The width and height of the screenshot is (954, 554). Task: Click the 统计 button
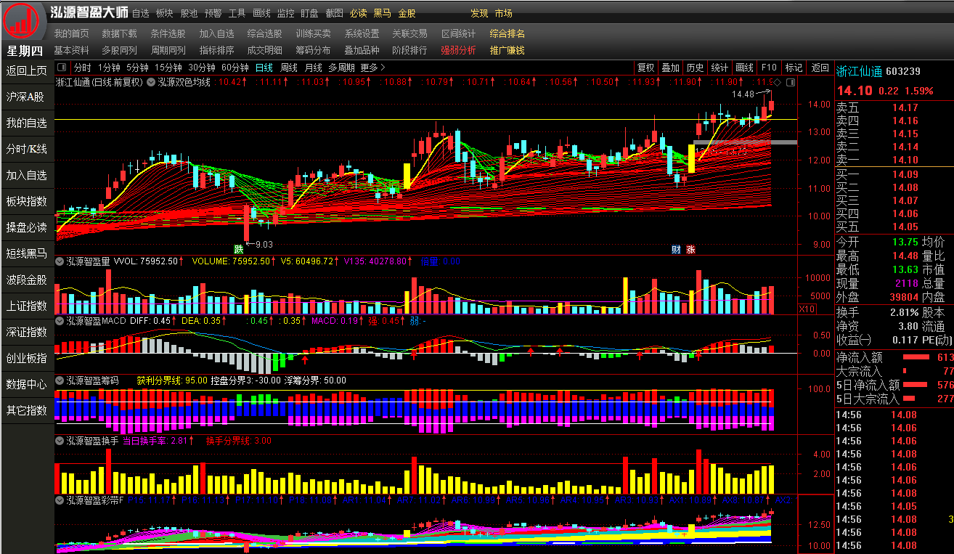(720, 68)
